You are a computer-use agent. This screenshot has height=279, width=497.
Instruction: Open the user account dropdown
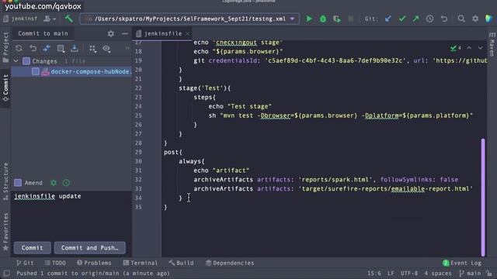(x=50, y=19)
